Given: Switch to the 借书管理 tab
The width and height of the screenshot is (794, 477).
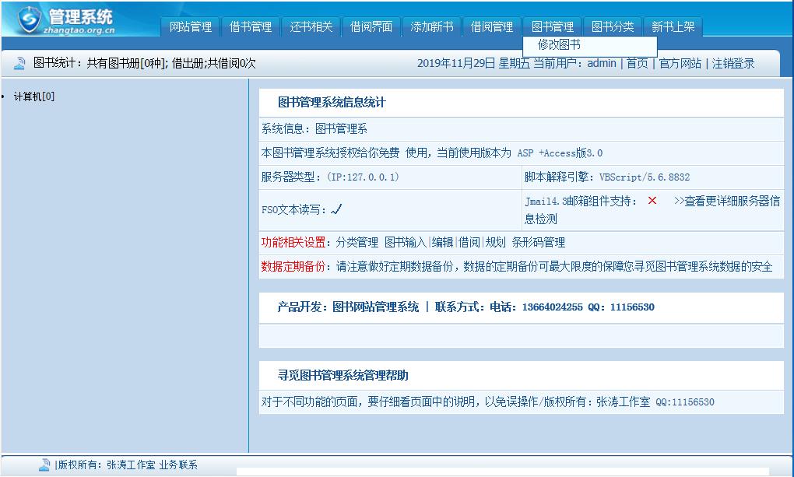Looking at the screenshot, I should [250, 26].
